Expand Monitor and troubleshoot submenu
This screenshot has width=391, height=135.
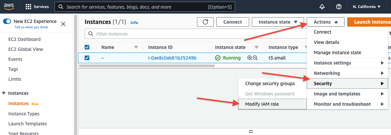pyautogui.click(x=347, y=104)
